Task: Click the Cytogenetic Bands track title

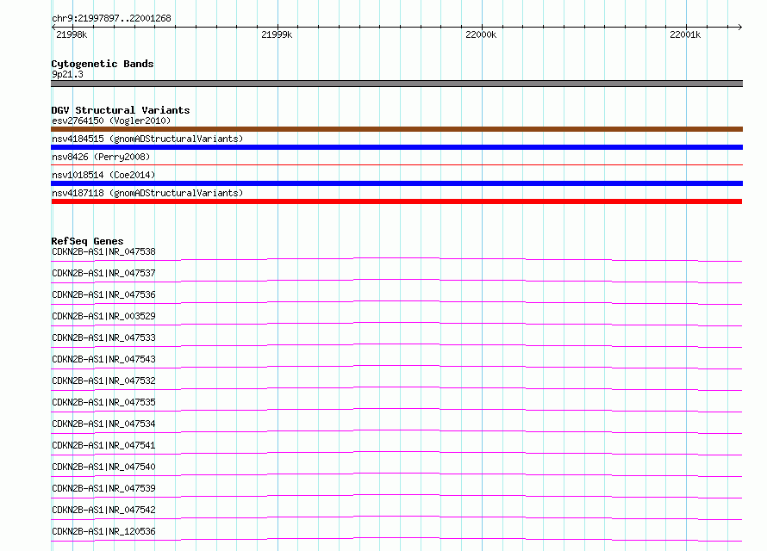Action: coord(103,64)
